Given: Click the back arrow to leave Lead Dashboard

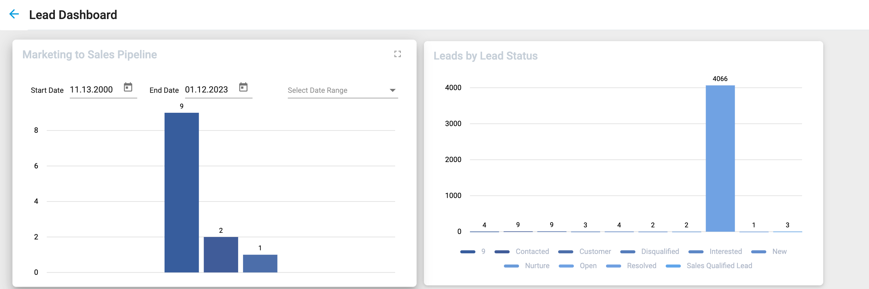Looking at the screenshot, I should (14, 15).
